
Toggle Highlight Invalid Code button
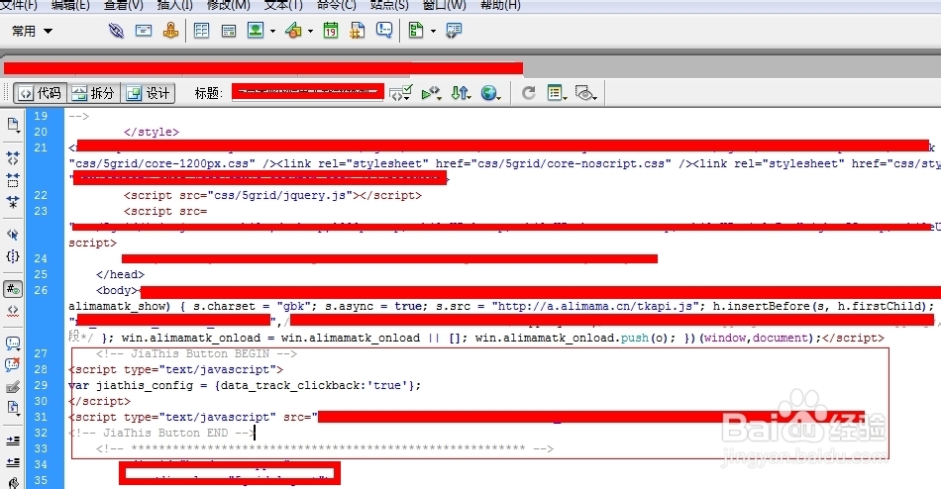(13, 311)
